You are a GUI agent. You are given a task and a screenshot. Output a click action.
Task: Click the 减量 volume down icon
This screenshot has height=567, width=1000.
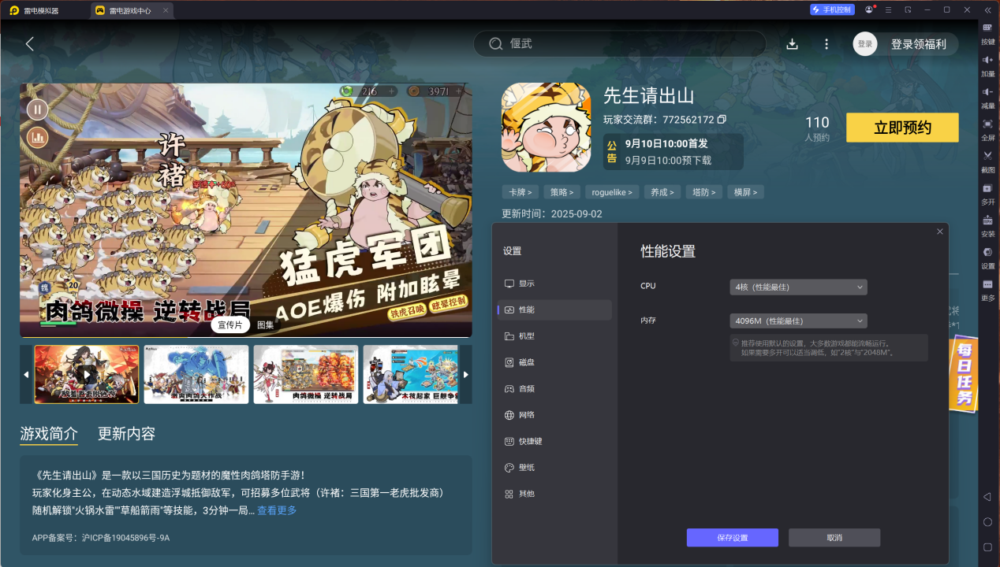click(x=987, y=91)
